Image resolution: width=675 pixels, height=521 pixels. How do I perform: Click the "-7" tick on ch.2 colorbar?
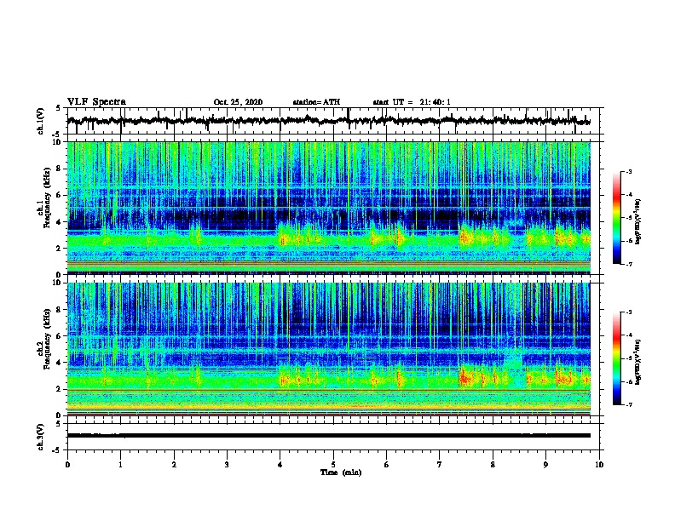click(x=628, y=404)
